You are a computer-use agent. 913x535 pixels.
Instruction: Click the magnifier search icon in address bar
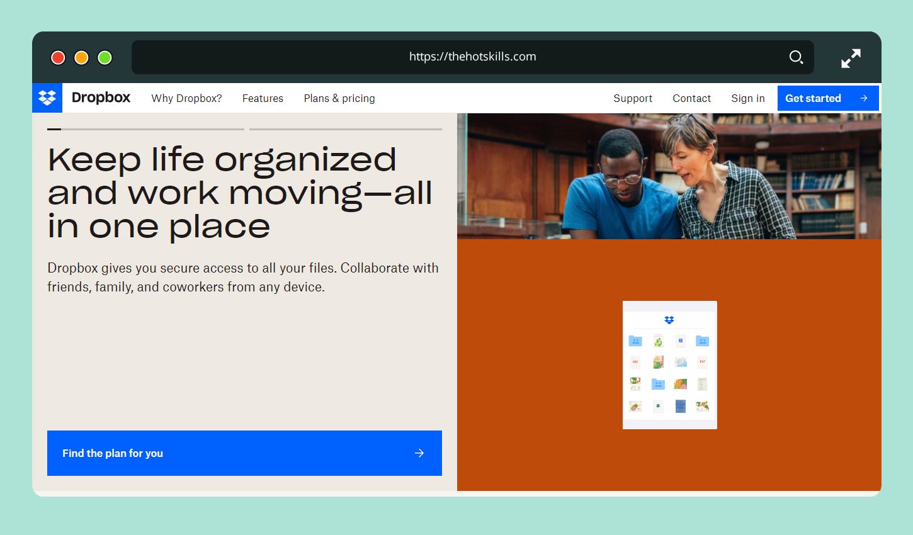pyautogui.click(x=796, y=57)
